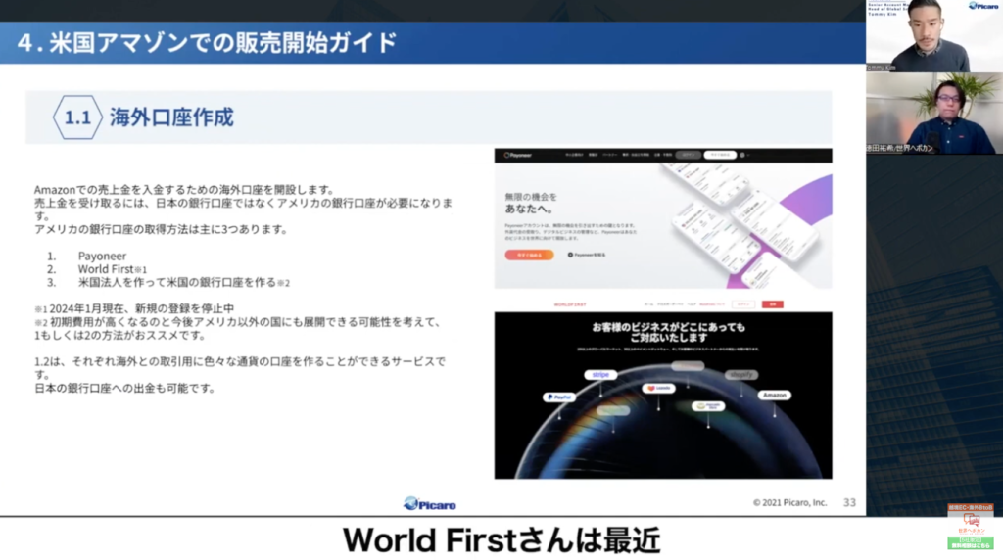Click the green free consultation banner button

[971, 542]
